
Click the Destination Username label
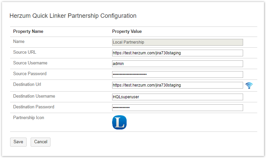coord(34,96)
